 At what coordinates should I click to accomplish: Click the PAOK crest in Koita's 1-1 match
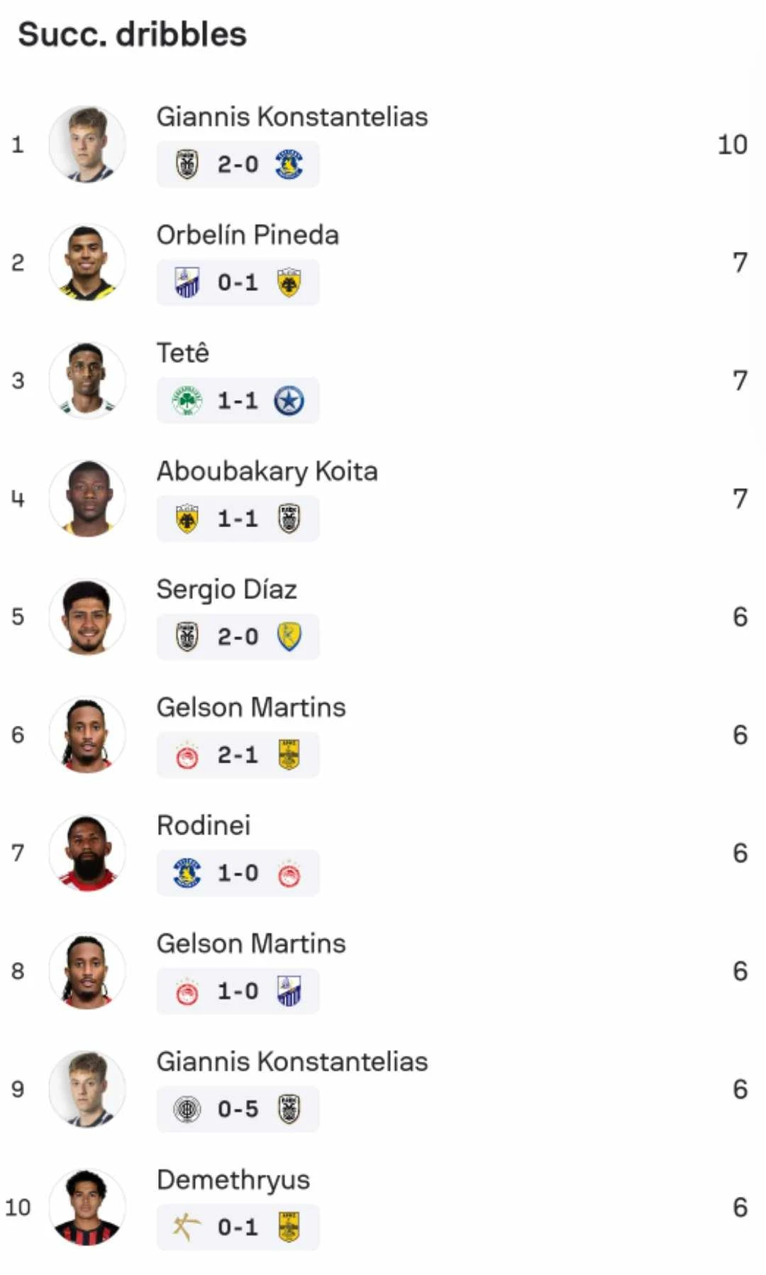click(x=288, y=518)
